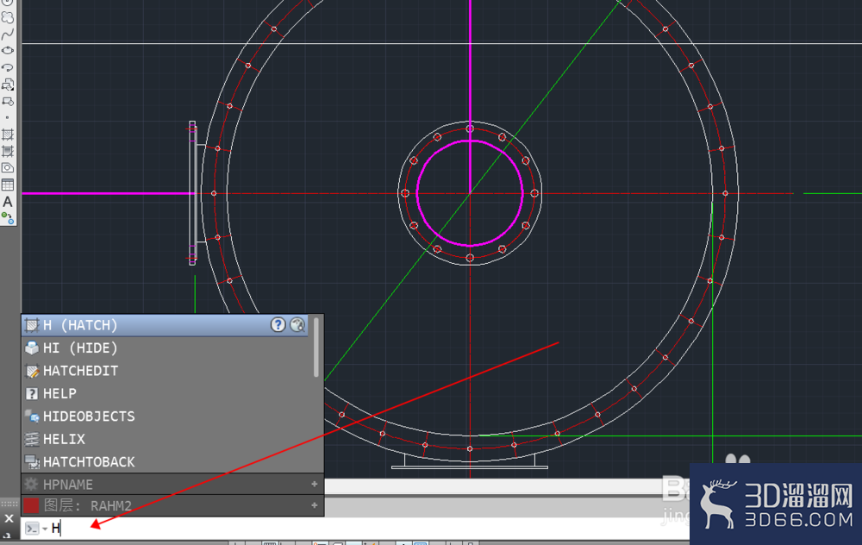Open the Table tool
This screenshot has height=545, width=862.
[x=8, y=185]
